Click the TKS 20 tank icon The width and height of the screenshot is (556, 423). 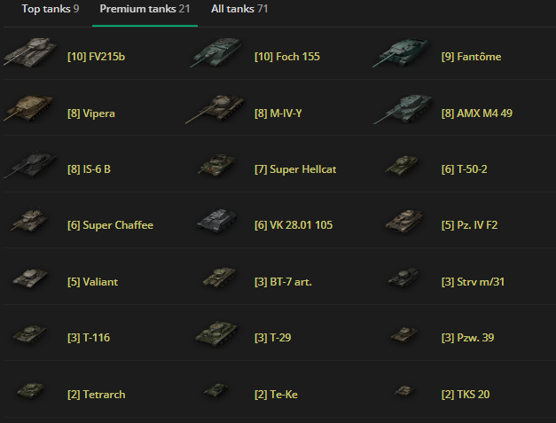(404, 391)
